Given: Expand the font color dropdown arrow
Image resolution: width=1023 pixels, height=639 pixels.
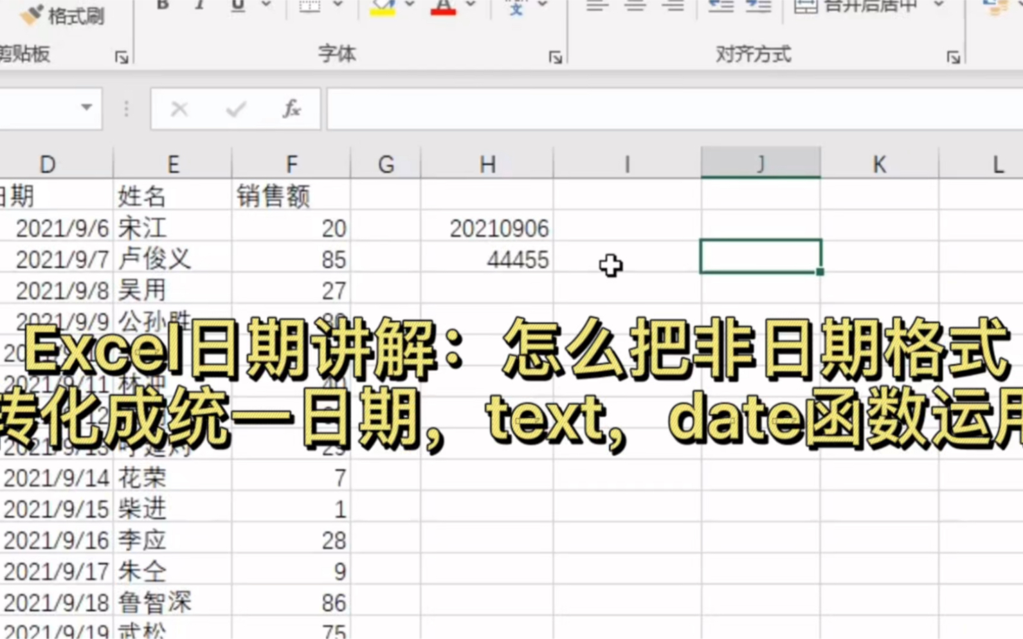Looking at the screenshot, I should tap(471, 5).
